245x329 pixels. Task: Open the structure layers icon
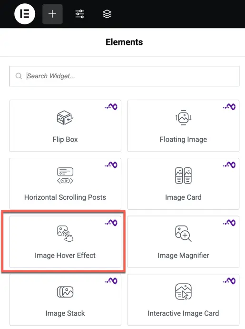[x=107, y=14]
